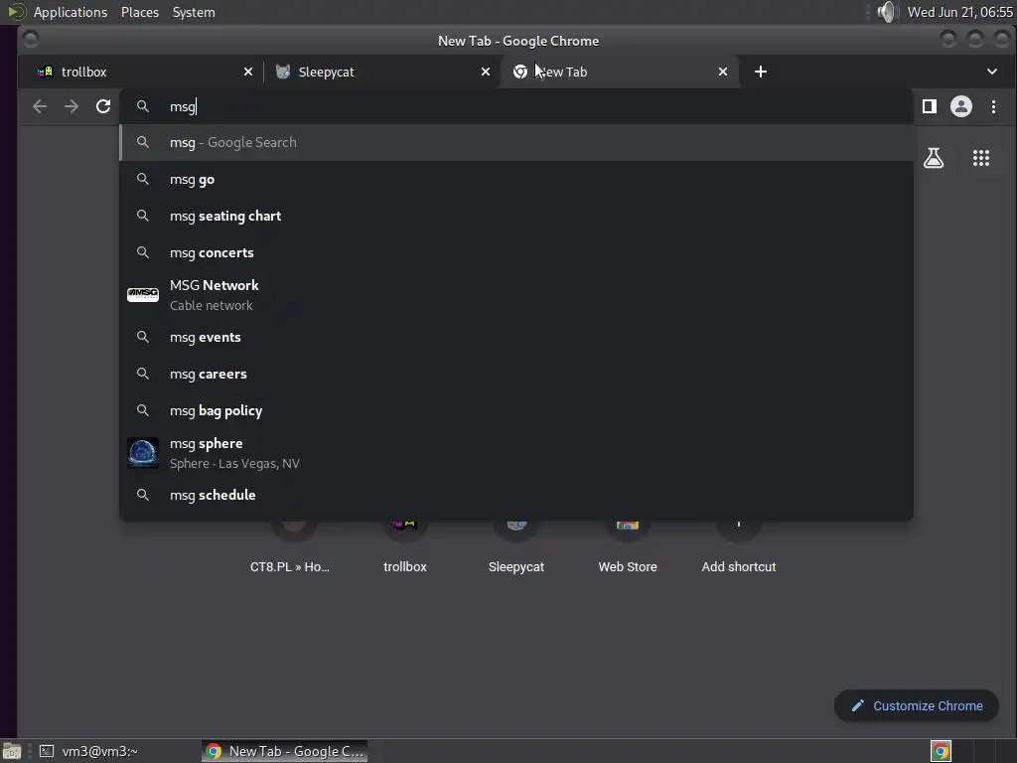This screenshot has width=1017, height=763.
Task: Open the volume control in top panel
Action: [886, 12]
